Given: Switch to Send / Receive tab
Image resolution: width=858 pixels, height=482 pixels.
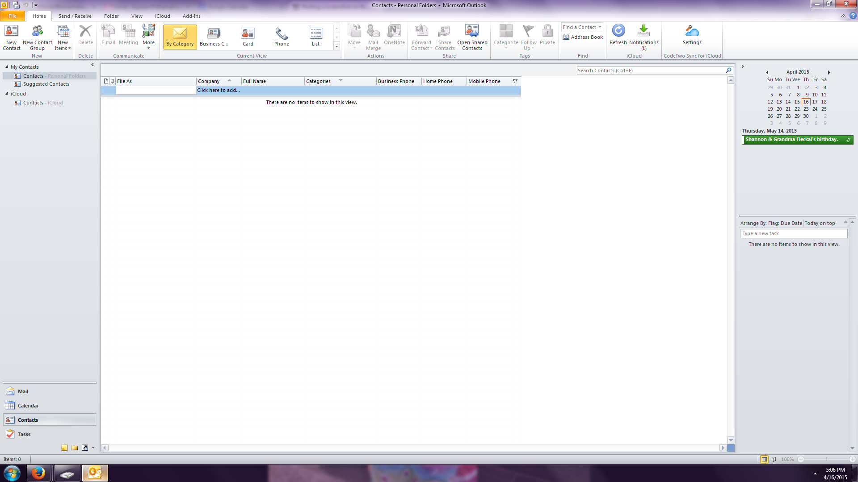Looking at the screenshot, I should click(75, 16).
